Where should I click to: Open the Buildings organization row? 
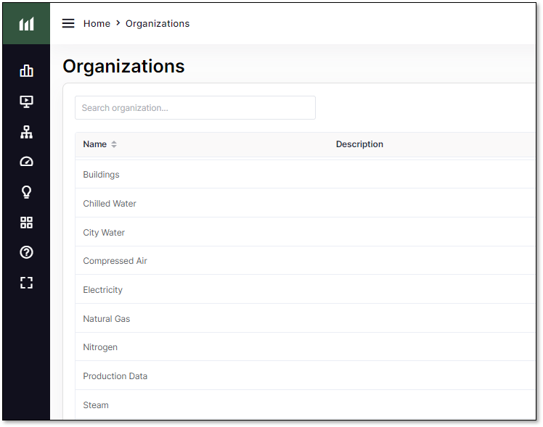pyautogui.click(x=305, y=174)
